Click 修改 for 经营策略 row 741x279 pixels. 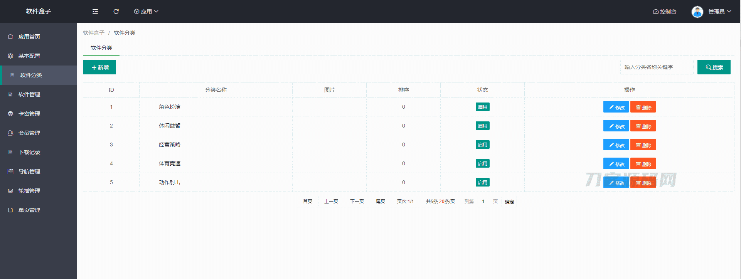pos(616,145)
